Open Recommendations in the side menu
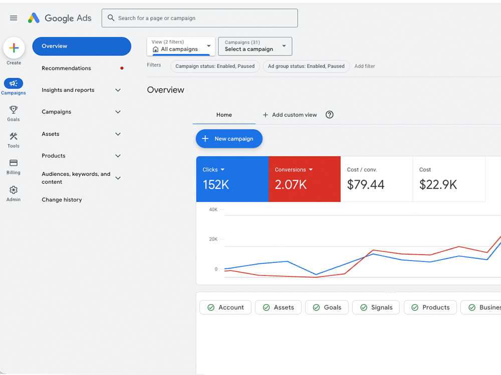Screen dimensions: 501x375 67,68
